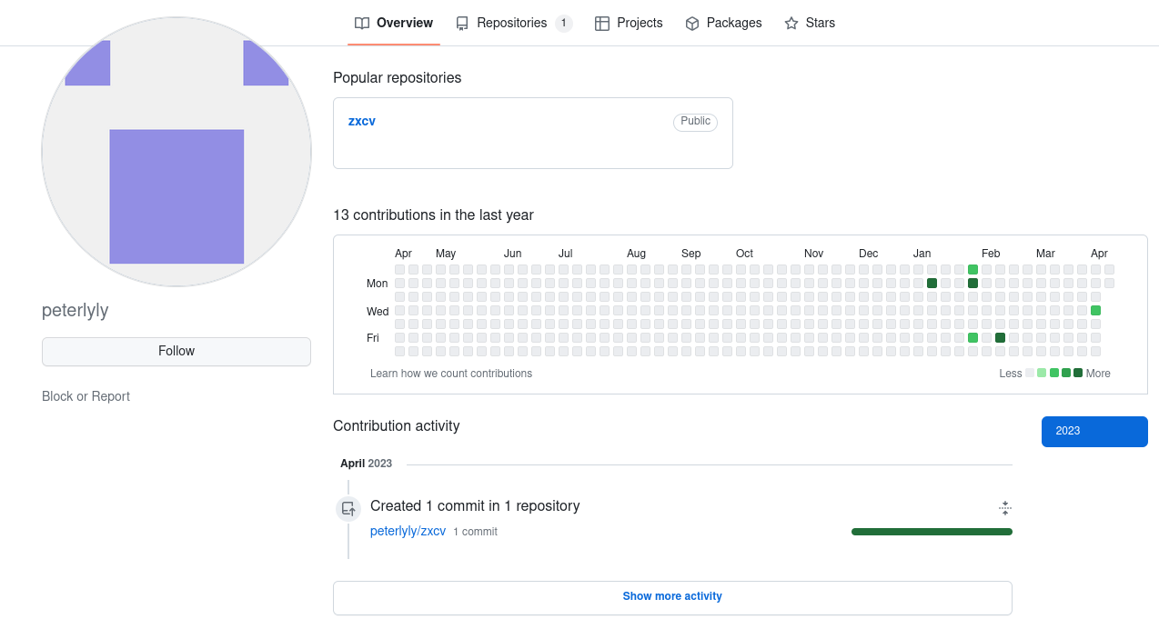The width and height of the screenshot is (1159, 619).
Task: Click the peterlyly profile avatar
Action: 176,152
